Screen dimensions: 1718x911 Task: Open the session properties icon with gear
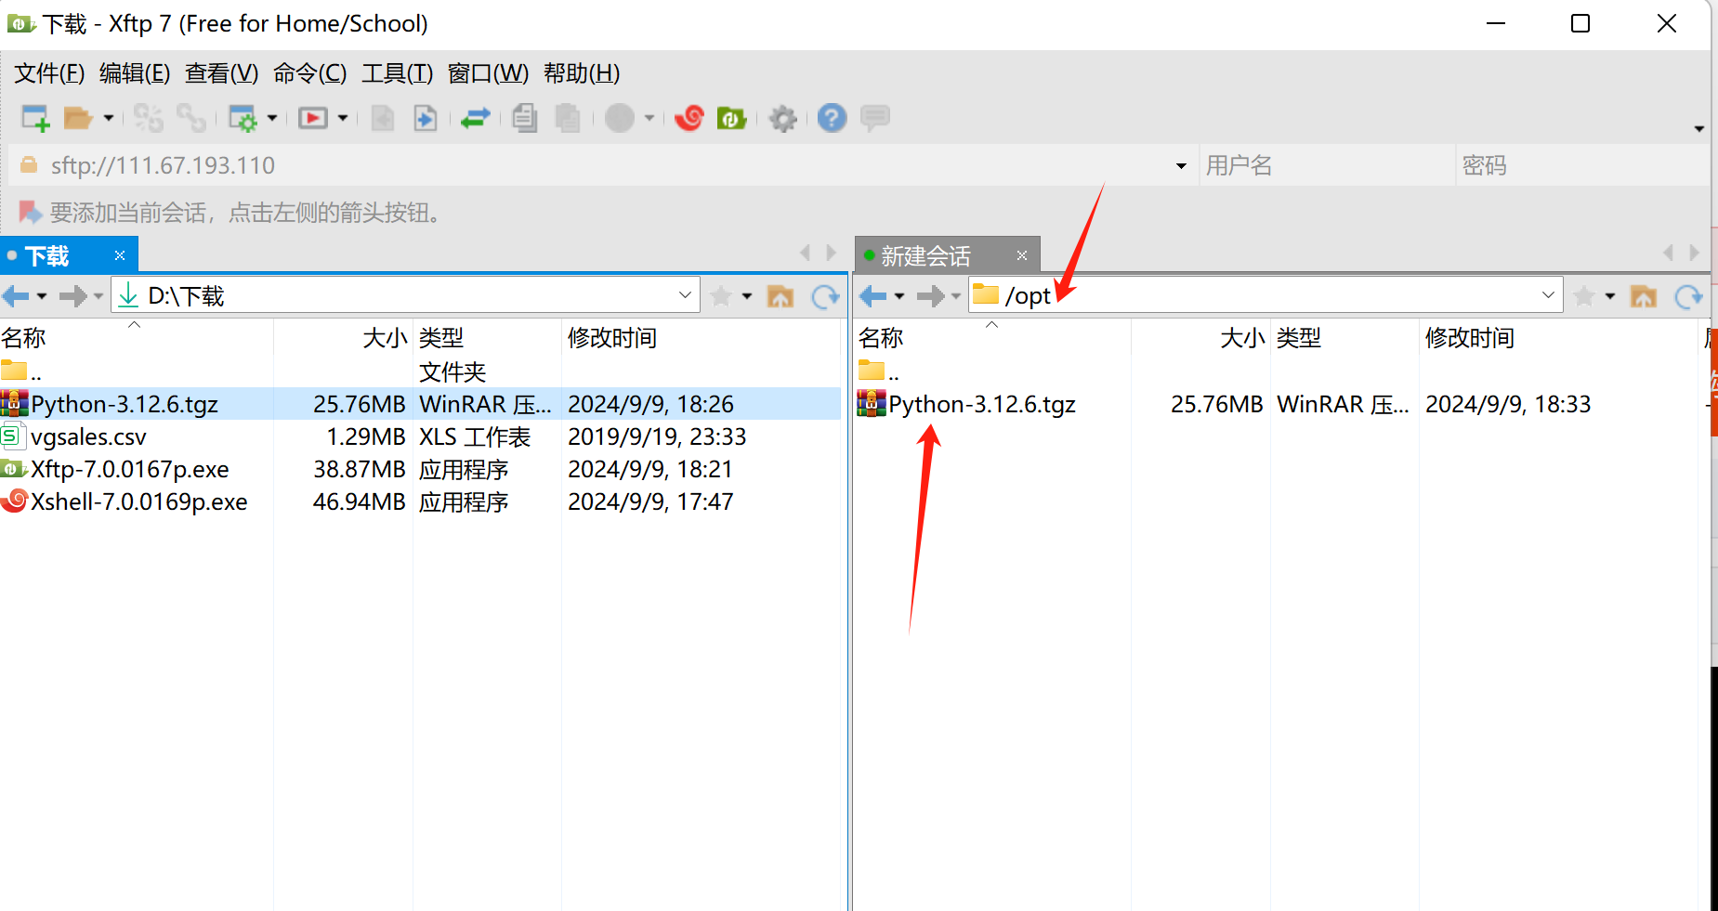click(x=243, y=118)
